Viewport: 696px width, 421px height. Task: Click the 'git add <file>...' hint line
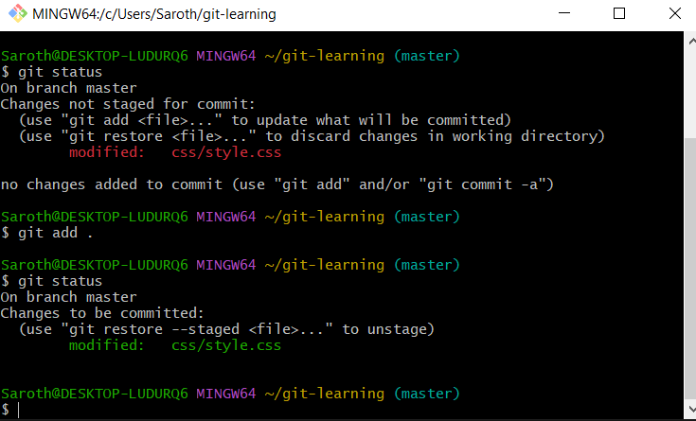pyautogui.click(x=265, y=120)
